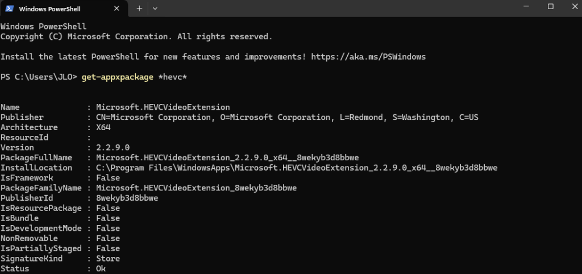Click the Publisher CN=Microsoft Corporation value
Viewport: 582px width, 274px height.
tap(287, 117)
